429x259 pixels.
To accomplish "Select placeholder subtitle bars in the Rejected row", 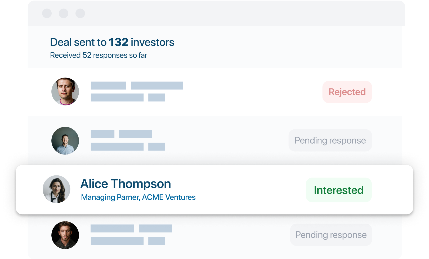I will (x=128, y=97).
